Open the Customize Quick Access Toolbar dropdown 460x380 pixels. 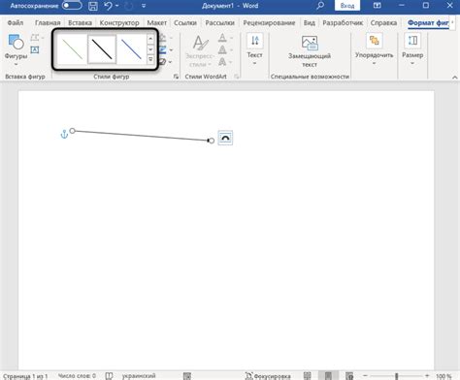click(144, 6)
